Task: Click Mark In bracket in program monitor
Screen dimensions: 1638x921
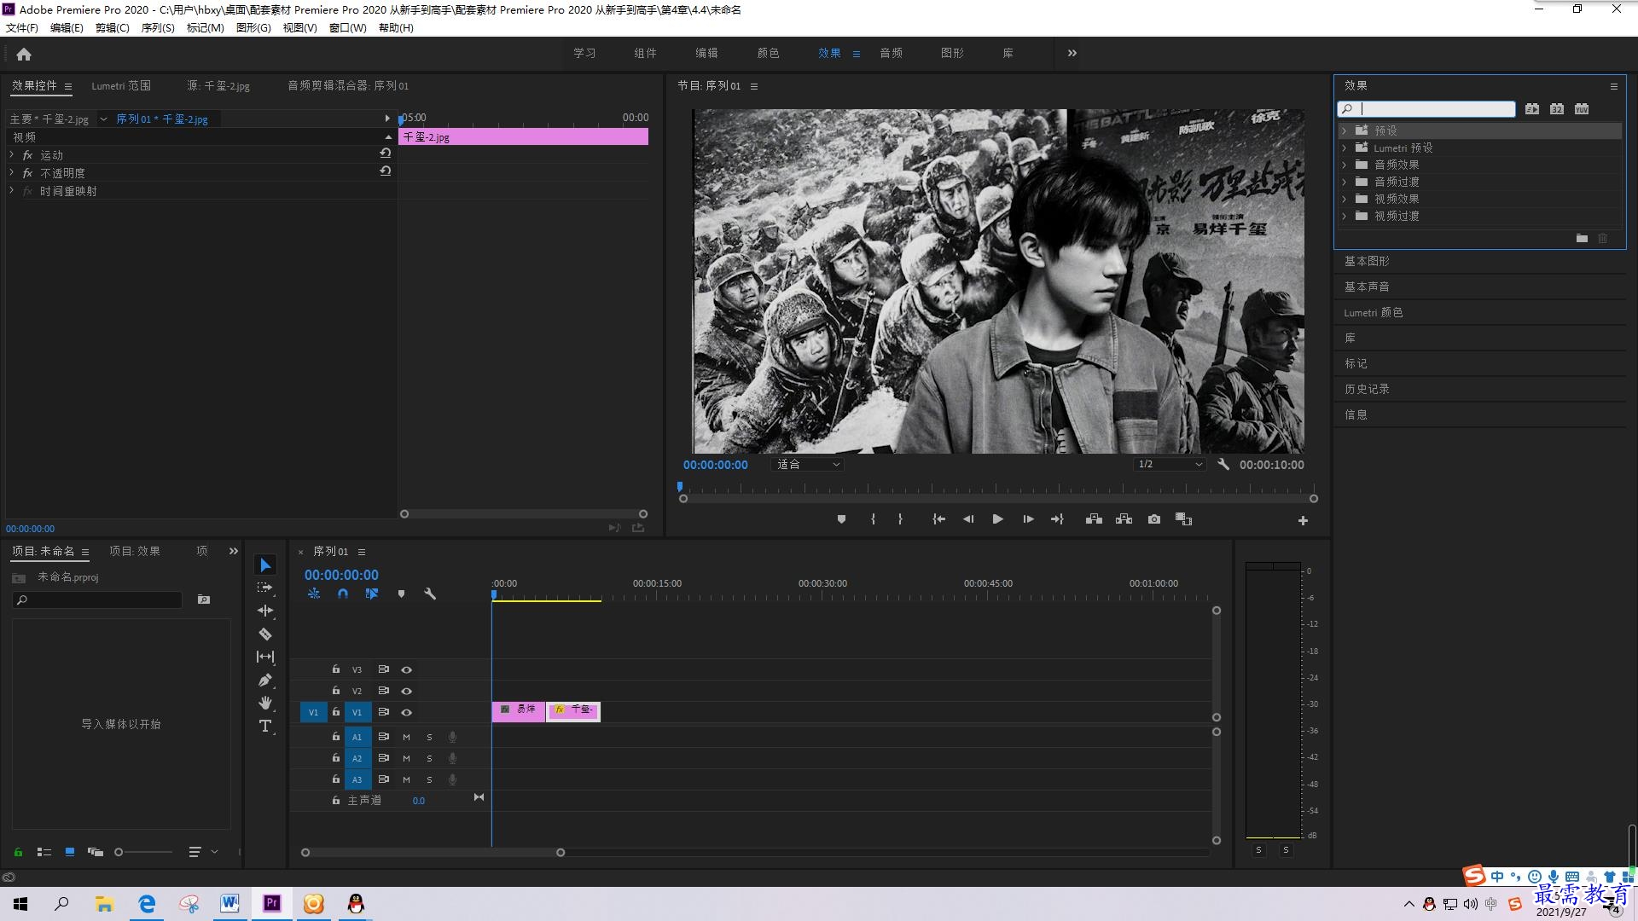Action: tap(873, 519)
